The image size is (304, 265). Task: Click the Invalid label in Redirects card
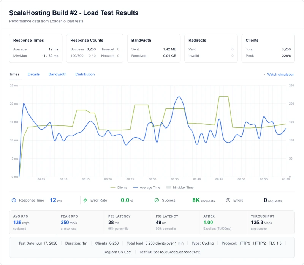point(194,56)
